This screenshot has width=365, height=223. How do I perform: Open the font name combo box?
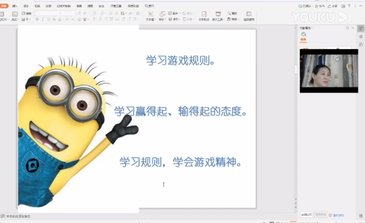[x=48, y=13]
